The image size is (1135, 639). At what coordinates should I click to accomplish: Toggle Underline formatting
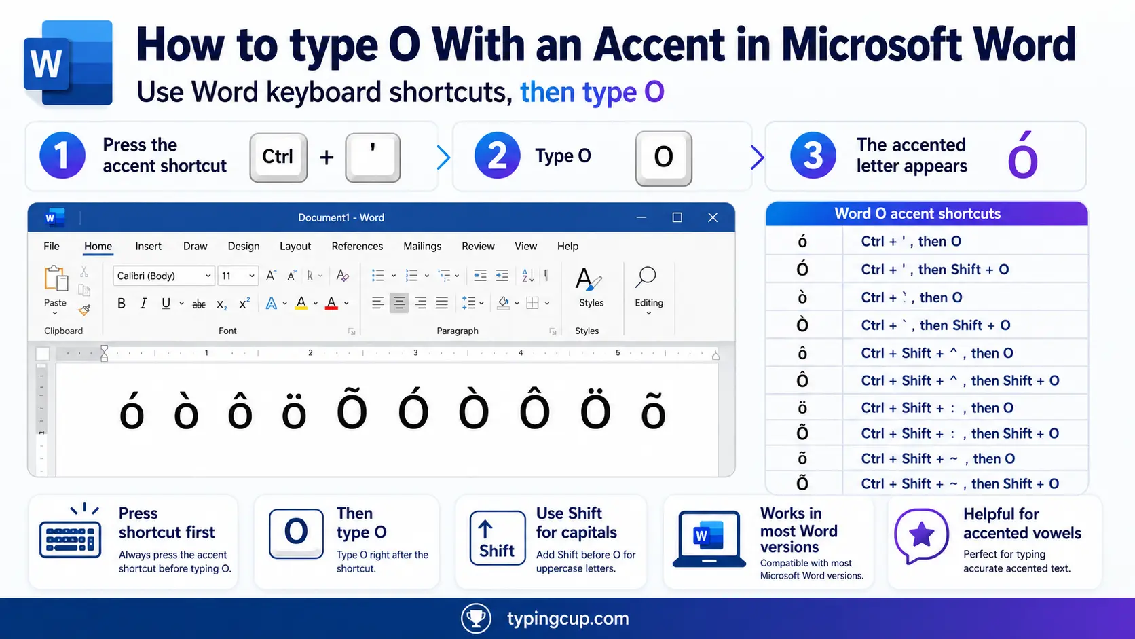click(166, 304)
